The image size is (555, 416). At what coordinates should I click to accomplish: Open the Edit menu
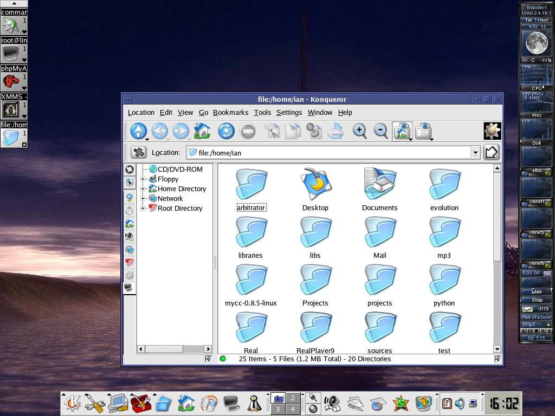166,113
